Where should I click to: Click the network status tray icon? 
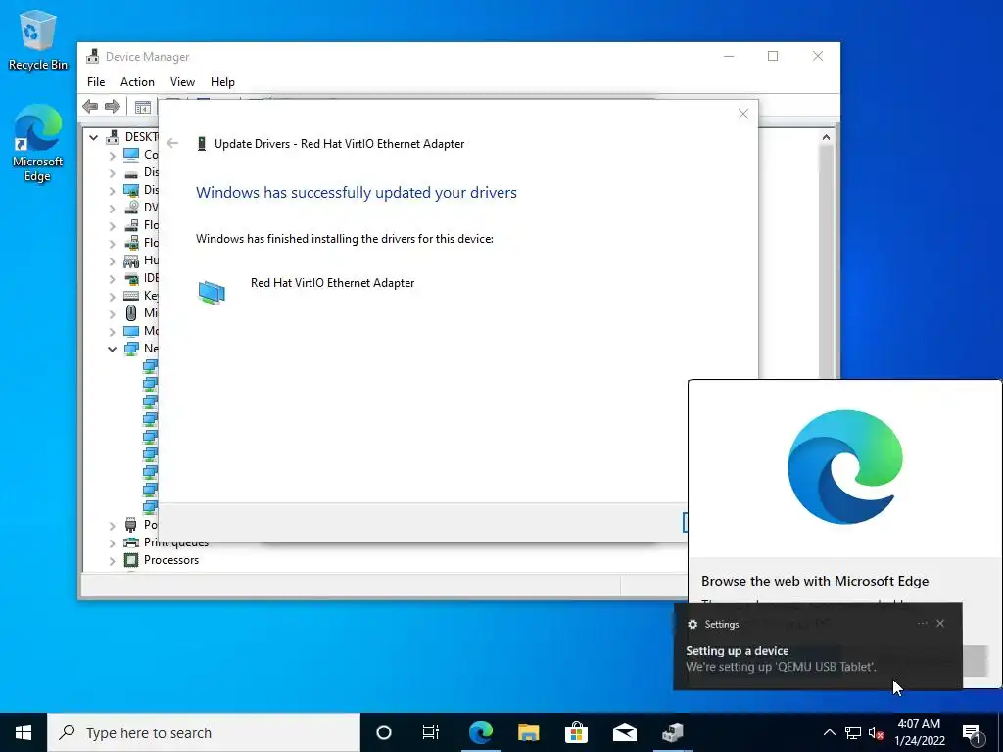(x=853, y=732)
